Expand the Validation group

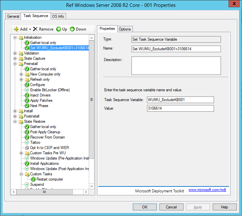pyautogui.click(x=15, y=53)
